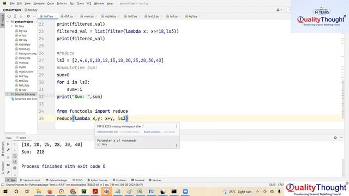Open Services tool window
This screenshot has height=196, width=349.
point(155,180)
